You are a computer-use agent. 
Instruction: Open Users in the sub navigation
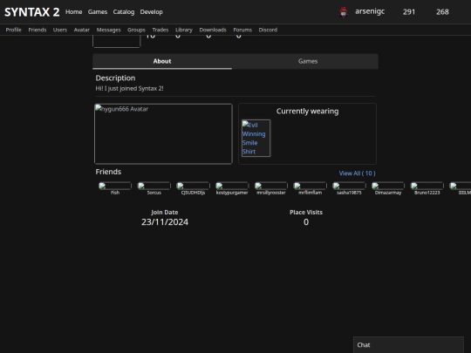click(x=60, y=30)
